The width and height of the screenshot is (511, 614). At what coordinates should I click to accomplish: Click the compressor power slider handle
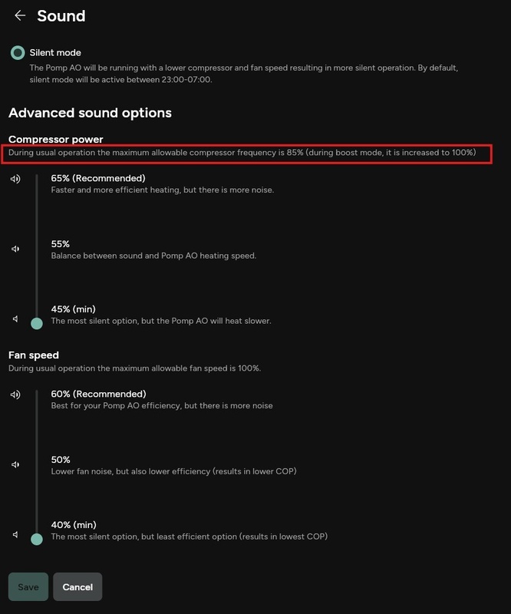point(37,323)
